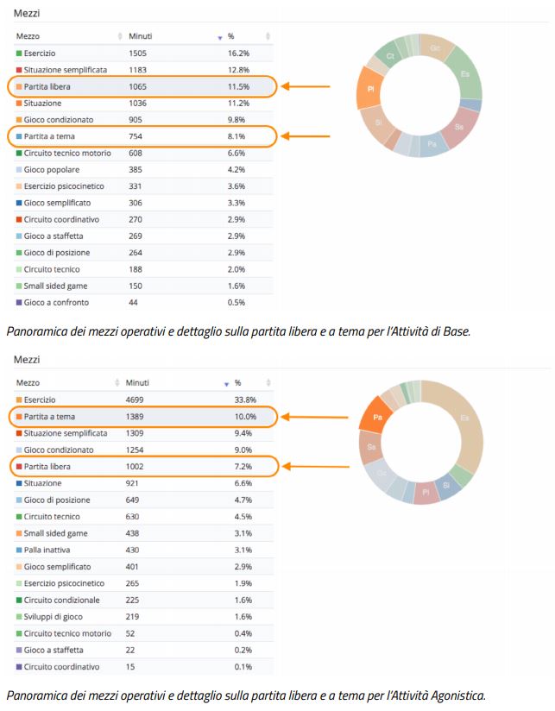Screen dimensions: 555x711
Task: Click the Small sided game 438 row
Action: [x=142, y=533]
